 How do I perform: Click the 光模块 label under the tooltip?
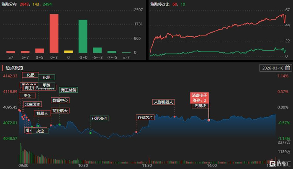pyautogui.click(x=200, y=106)
